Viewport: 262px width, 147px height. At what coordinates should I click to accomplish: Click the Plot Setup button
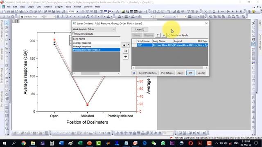(167, 73)
